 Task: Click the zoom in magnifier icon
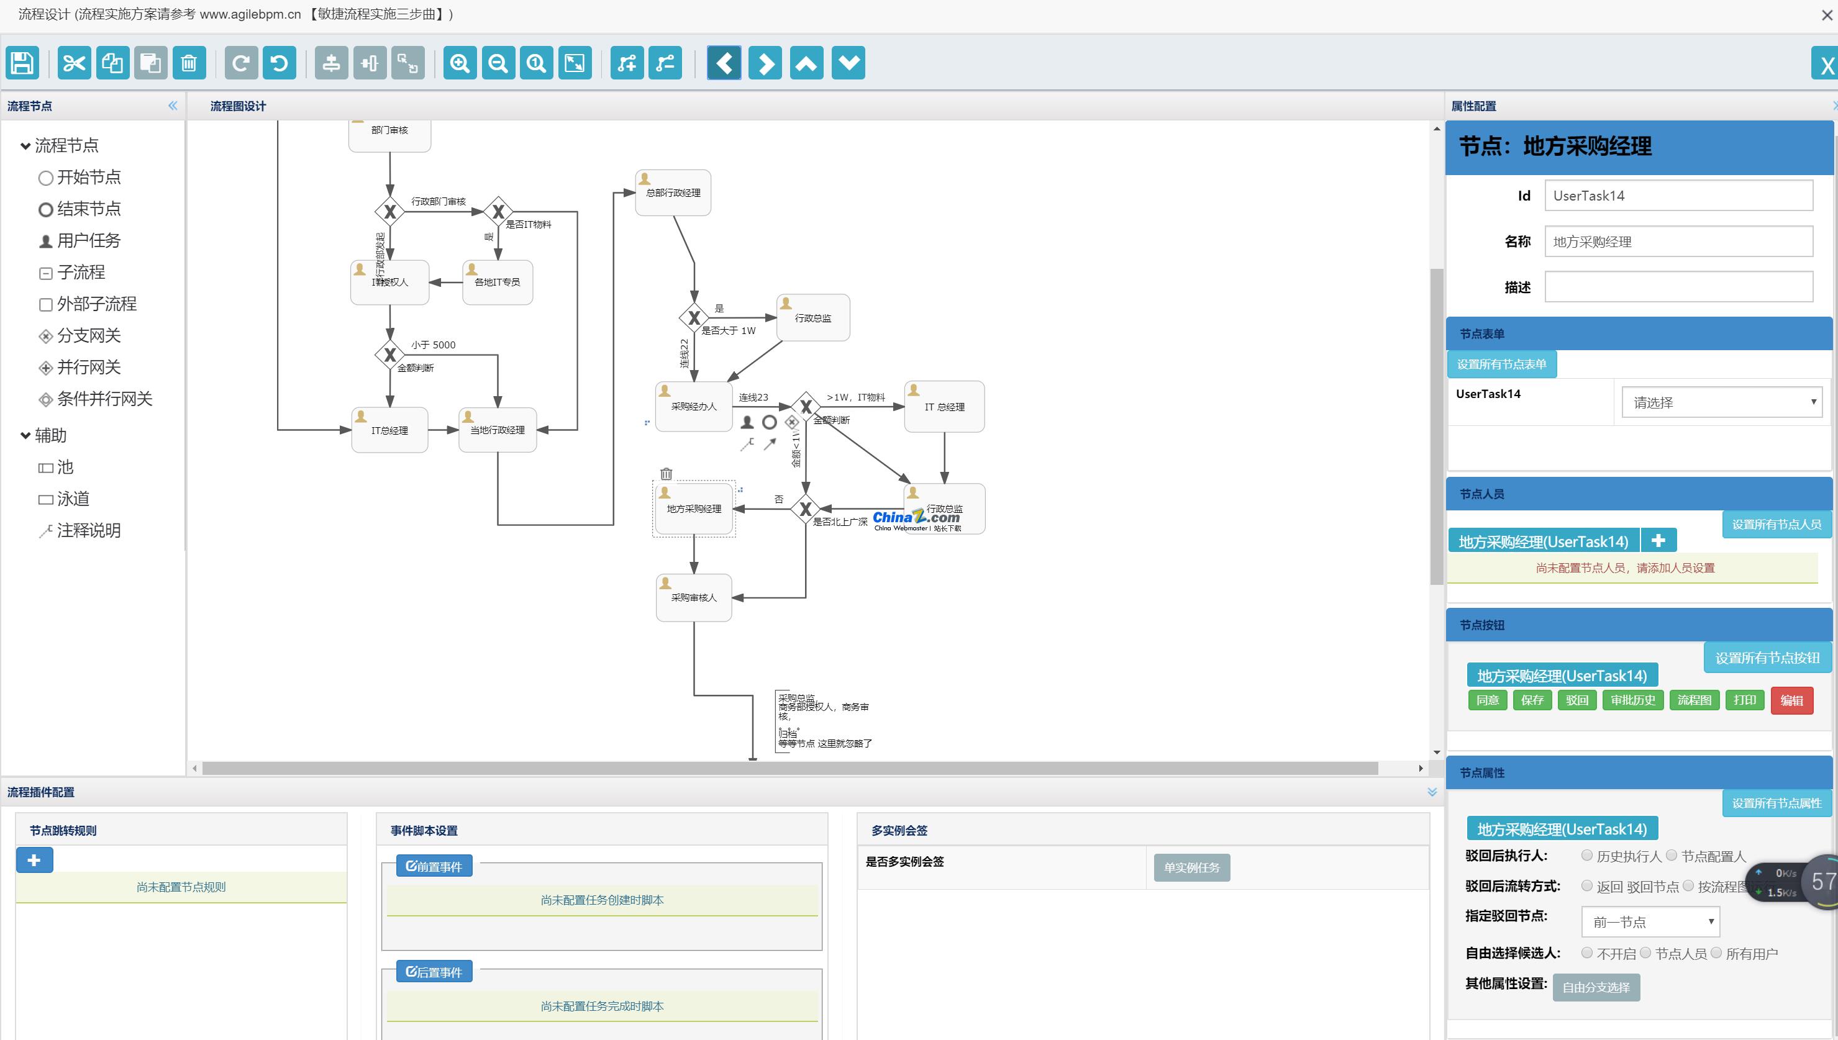click(x=459, y=63)
